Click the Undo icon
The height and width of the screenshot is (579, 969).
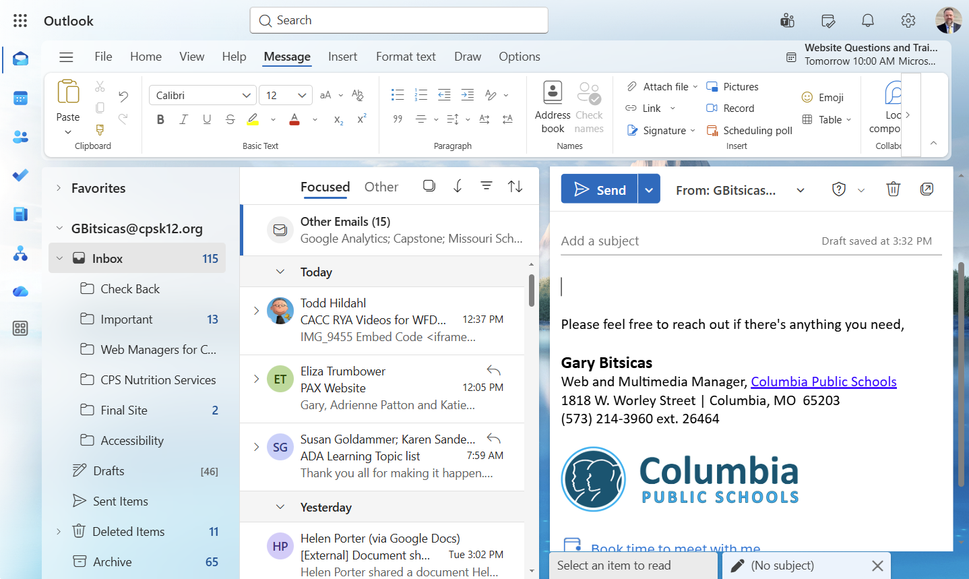[x=123, y=96]
